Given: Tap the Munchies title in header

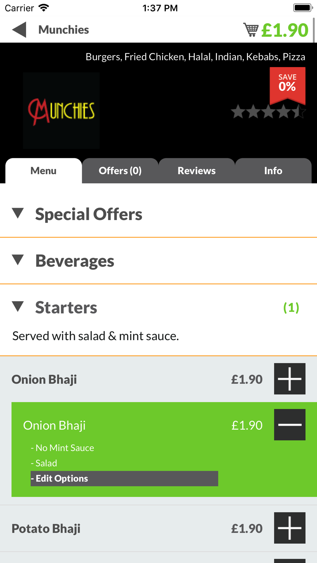Looking at the screenshot, I should (x=63, y=30).
